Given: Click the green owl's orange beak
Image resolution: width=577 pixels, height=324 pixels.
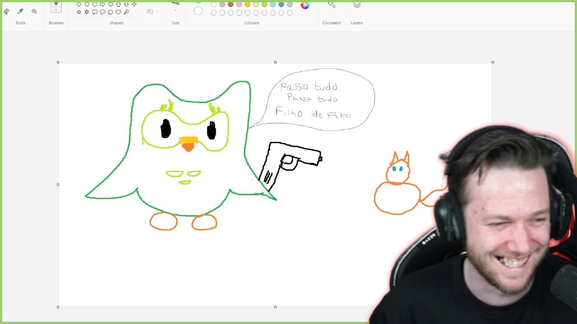Looking at the screenshot, I should click(188, 144).
